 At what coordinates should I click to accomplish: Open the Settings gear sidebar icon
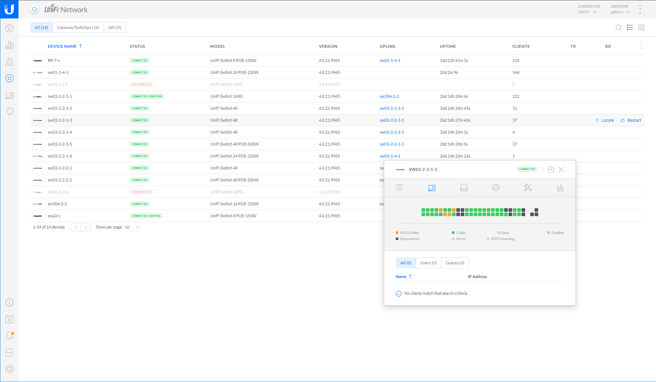pyautogui.click(x=9, y=369)
